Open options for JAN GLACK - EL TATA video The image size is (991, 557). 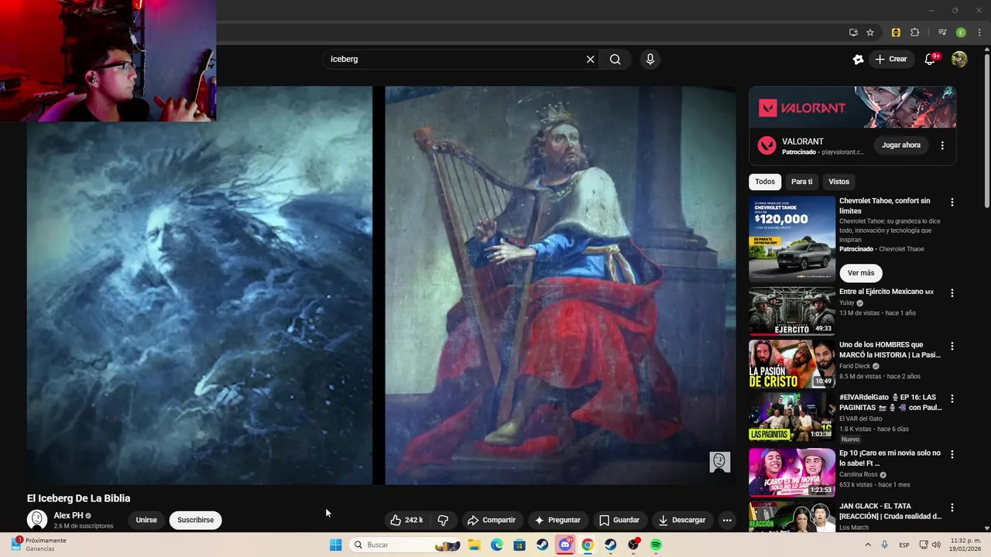pyautogui.click(x=952, y=507)
